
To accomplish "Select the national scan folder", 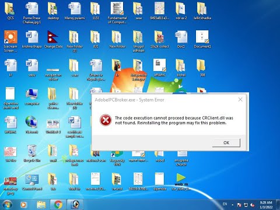I will coord(96,156).
